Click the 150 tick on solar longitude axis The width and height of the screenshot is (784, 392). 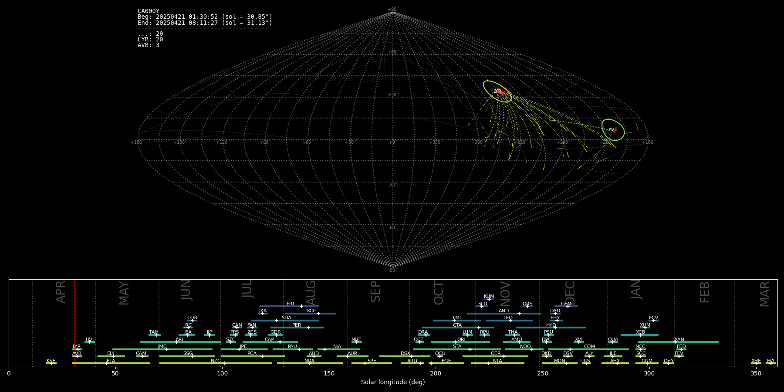(329, 373)
